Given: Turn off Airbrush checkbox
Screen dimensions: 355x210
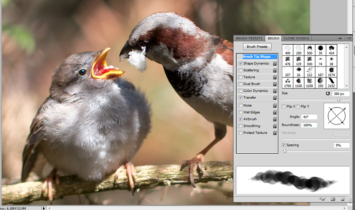Looking at the screenshot, I should pos(241,119).
